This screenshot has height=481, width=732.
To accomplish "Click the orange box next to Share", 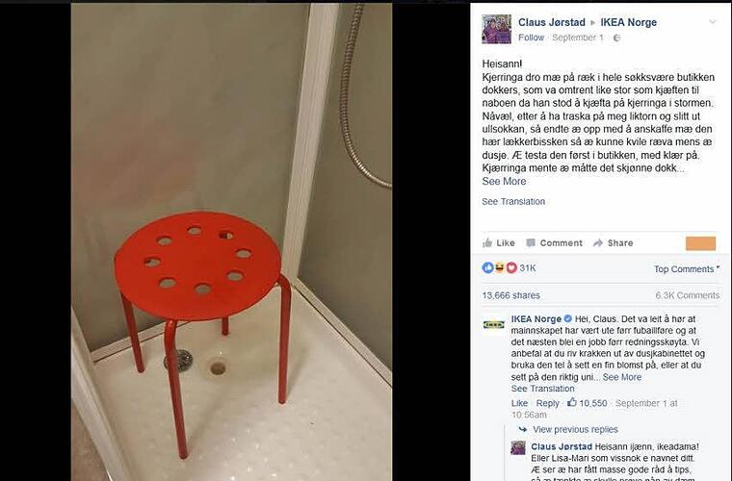I will click(x=700, y=243).
